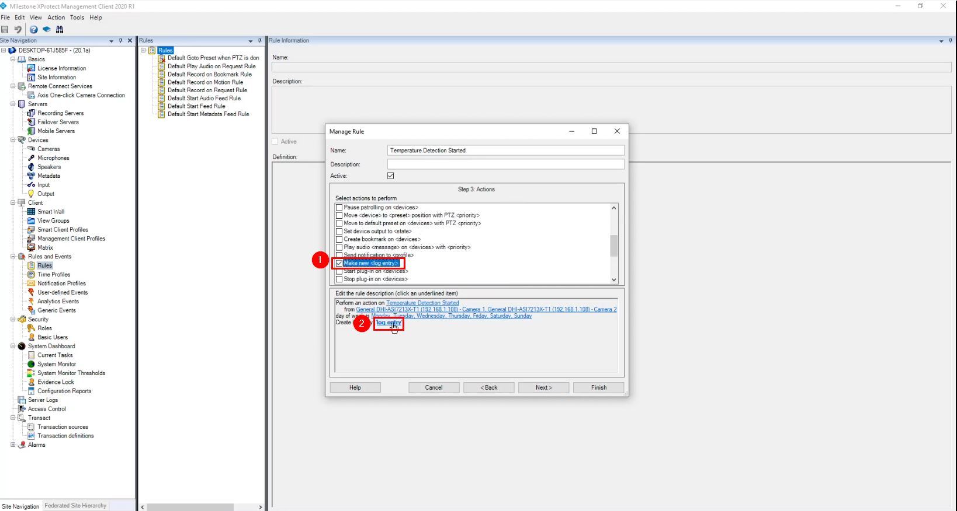This screenshot has width=957, height=511.
Task: Click the binoculars search toolbar icon
Action: (60, 29)
